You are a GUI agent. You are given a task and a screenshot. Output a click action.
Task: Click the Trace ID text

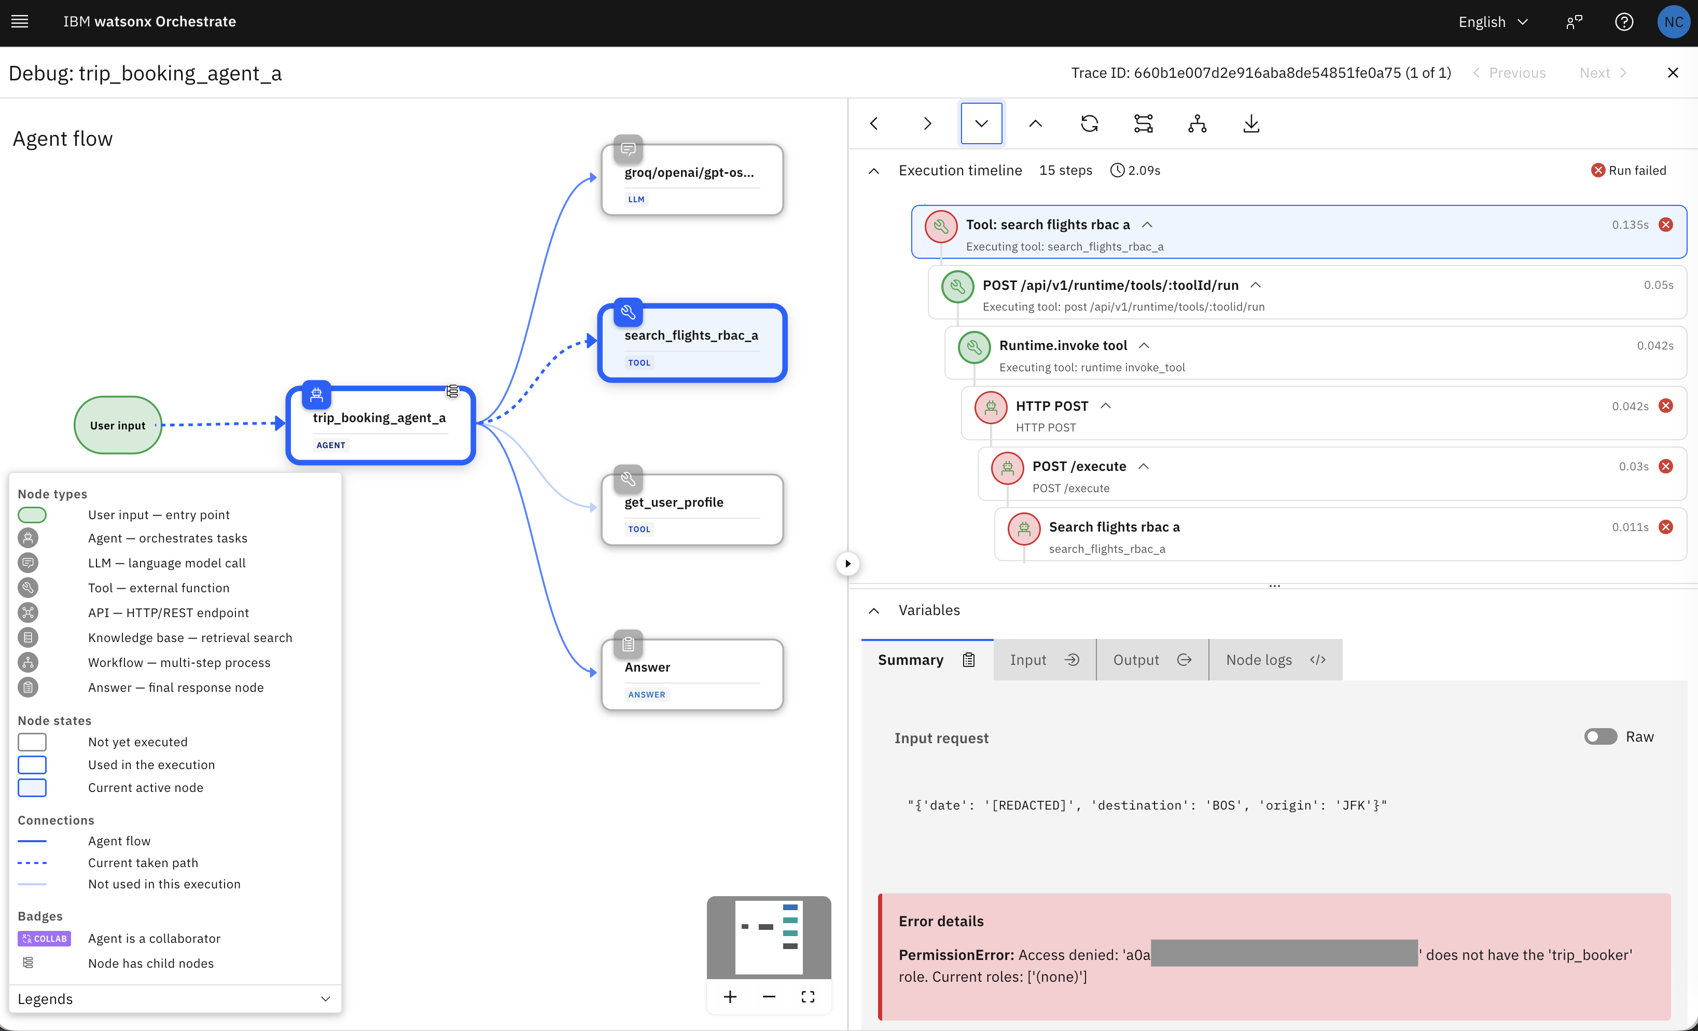tap(1260, 73)
